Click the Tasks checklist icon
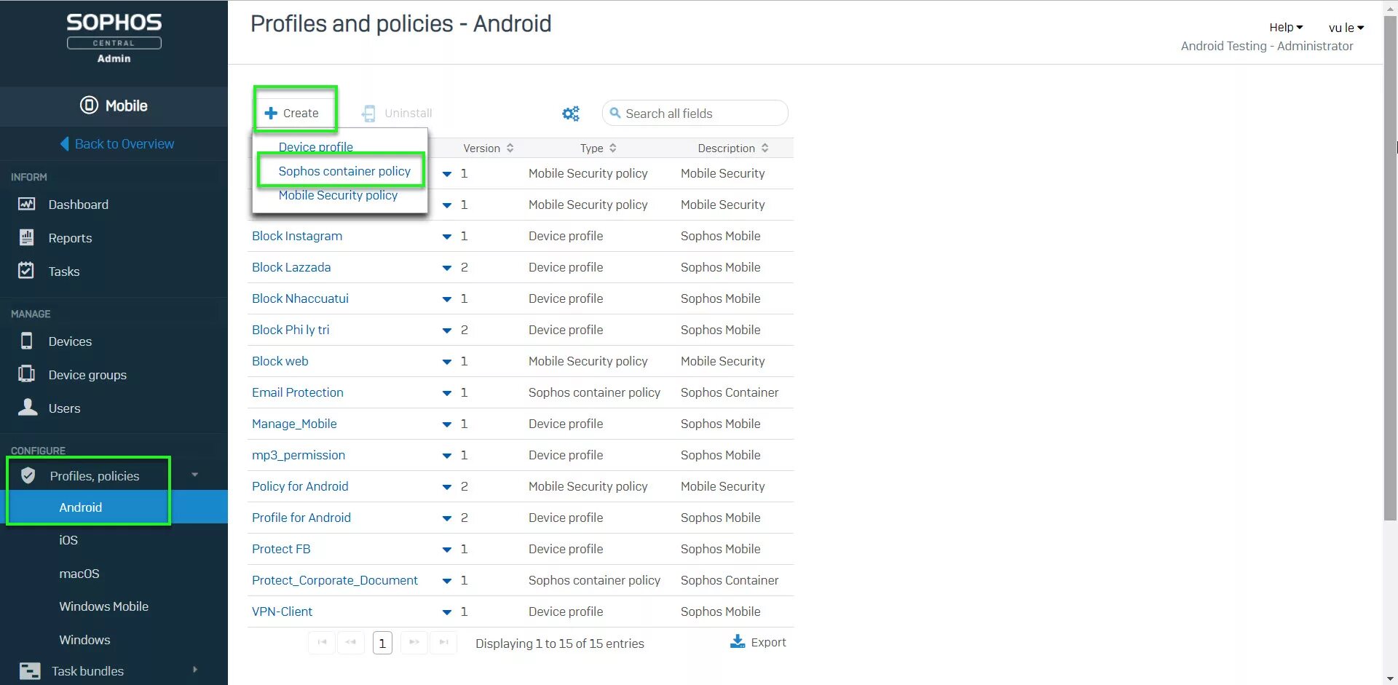Image resolution: width=1398 pixels, height=685 pixels. pyautogui.click(x=26, y=270)
